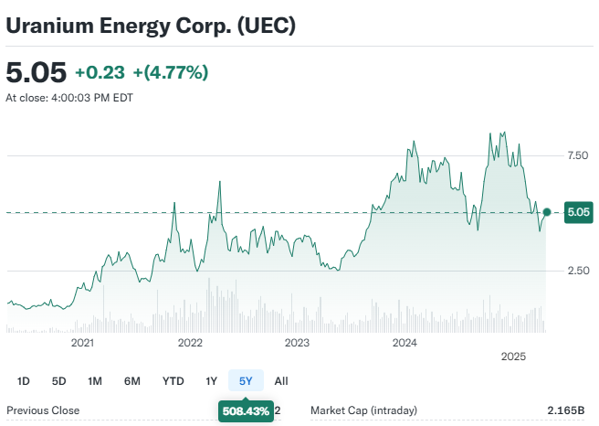Screen dimensions: 599x426
Task: Show the 6M price history
Action: pos(131,380)
